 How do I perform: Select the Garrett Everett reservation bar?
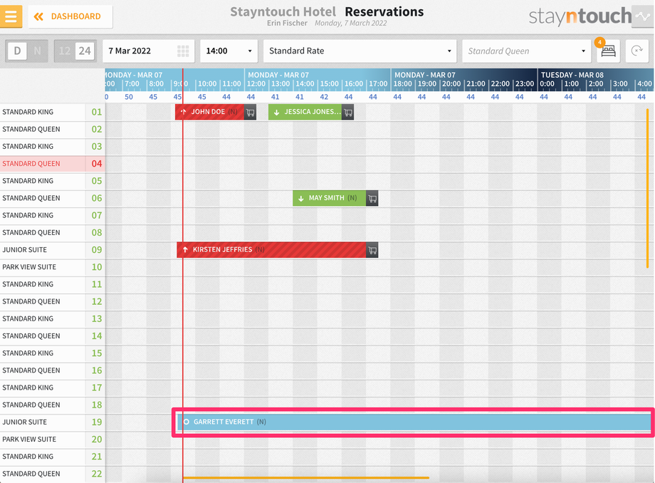(414, 422)
